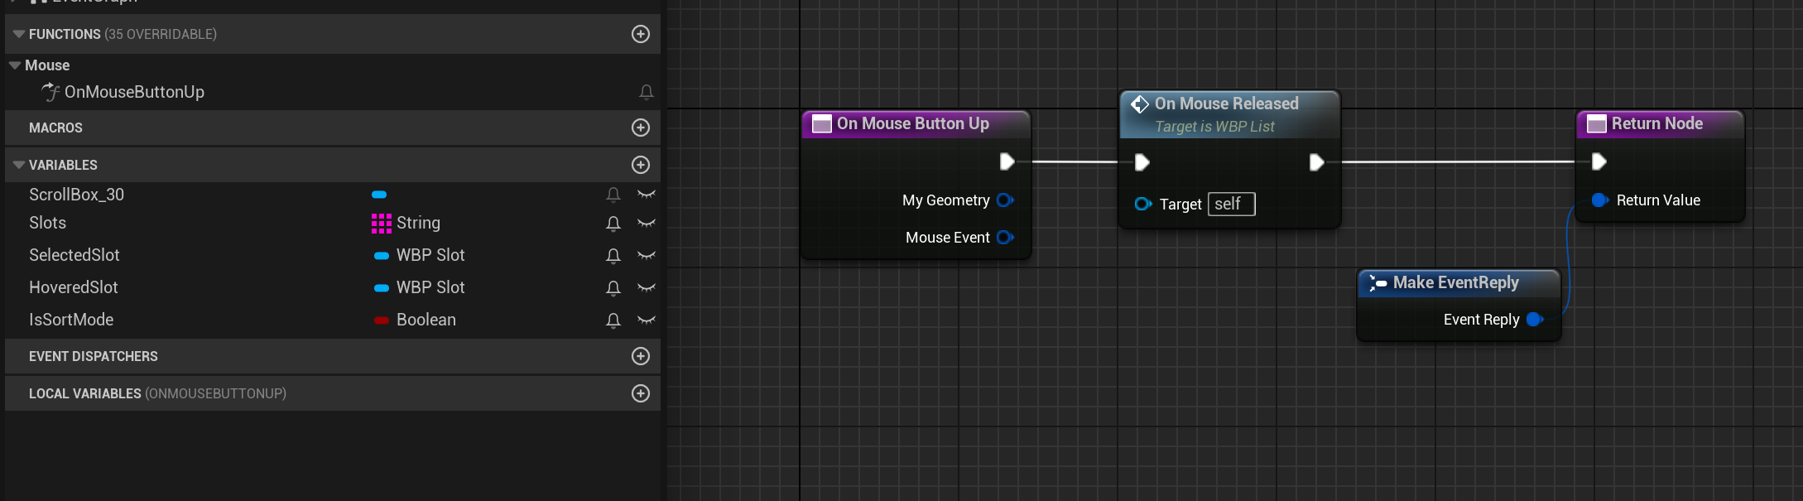1803x501 pixels.
Task: Open WBP Slot type picker for SelectedSlot
Action: [x=419, y=255]
